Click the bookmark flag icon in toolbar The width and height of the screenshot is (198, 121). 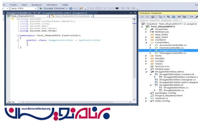tap(117, 9)
